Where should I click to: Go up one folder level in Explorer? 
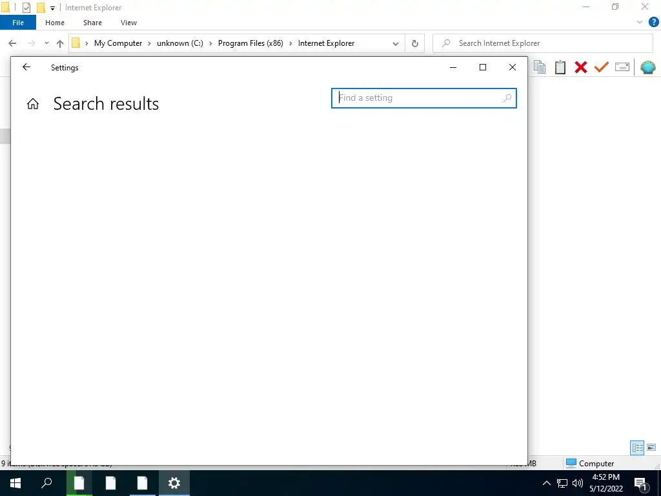tap(60, 43)
